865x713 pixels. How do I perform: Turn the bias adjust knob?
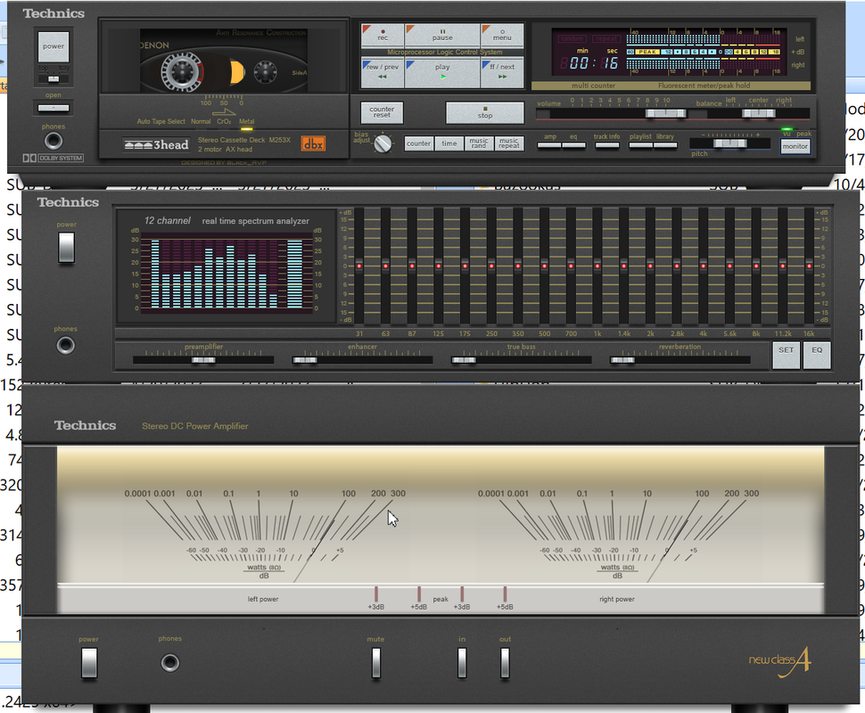383,143
